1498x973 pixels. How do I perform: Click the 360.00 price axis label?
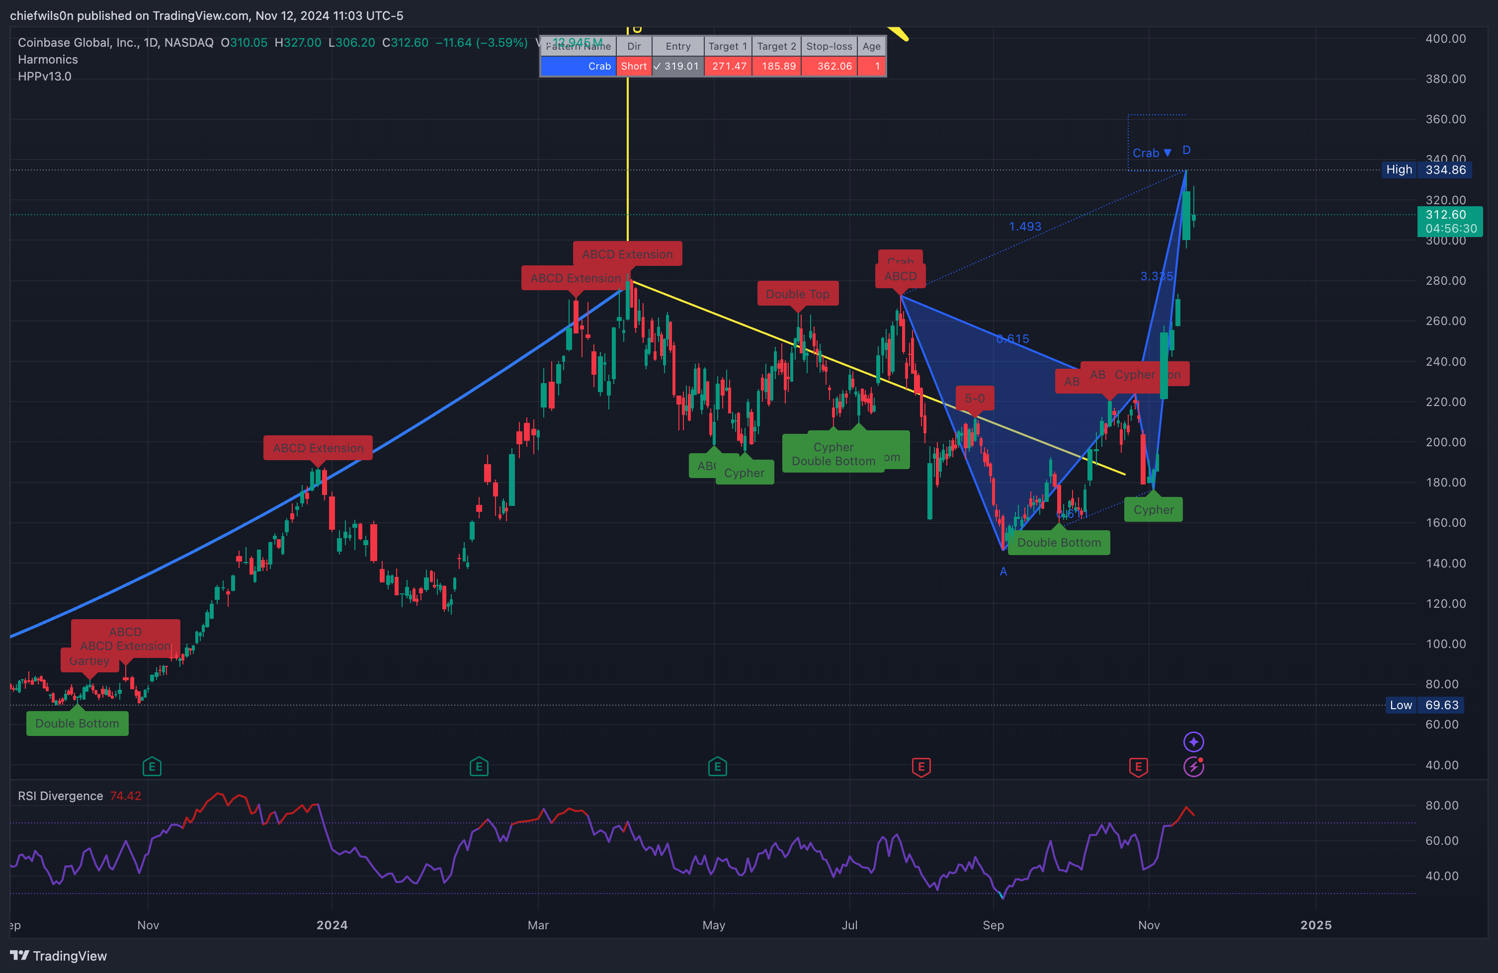[1446, 119]
